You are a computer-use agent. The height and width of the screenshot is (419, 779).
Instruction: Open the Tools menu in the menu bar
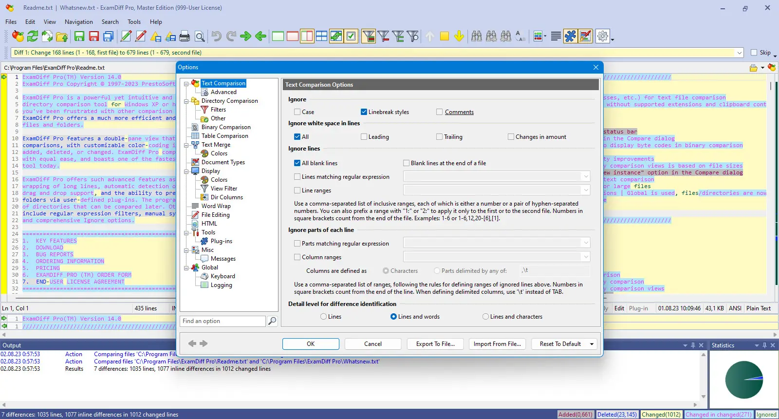pyautogui.click(x=134, y=22)
